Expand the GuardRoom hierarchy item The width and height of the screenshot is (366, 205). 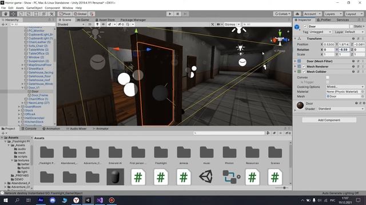coord(19,106)
